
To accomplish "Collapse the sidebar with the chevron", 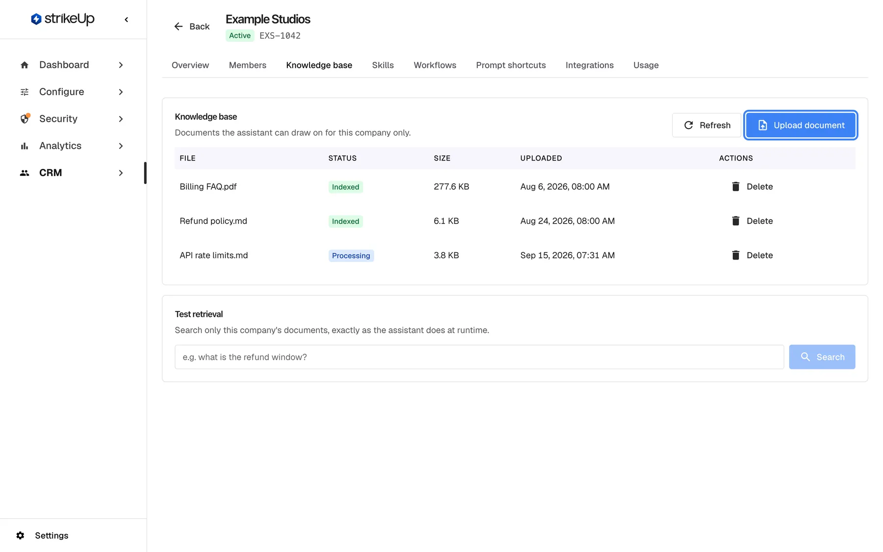I will coord(127,20).
